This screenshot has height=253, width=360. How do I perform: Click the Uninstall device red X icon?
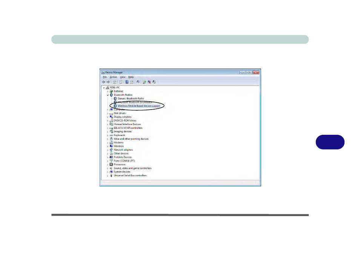pyautogui.click(x=149, y=82)
